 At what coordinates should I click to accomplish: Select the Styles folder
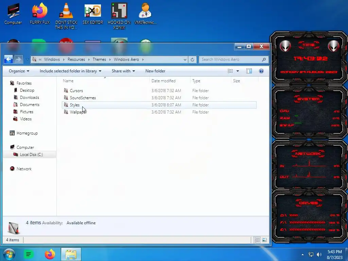pos(159,105)
